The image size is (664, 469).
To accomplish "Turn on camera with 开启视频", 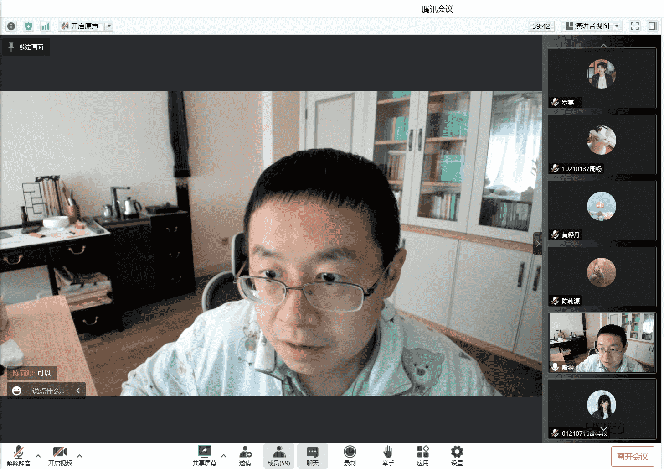I will pos(60,456).
